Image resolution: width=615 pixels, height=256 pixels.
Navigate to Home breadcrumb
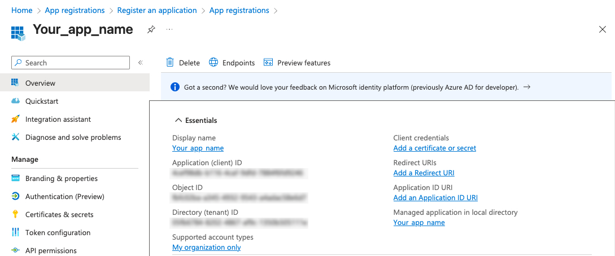point(21,10)
